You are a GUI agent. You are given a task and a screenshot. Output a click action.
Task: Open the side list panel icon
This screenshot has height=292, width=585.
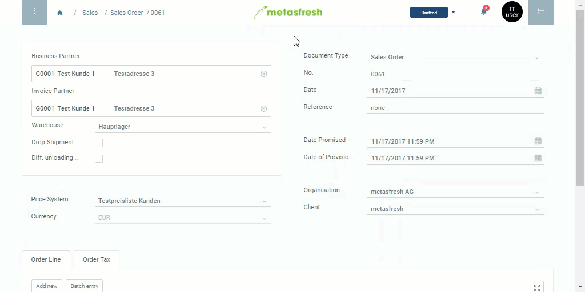coord(540,13)
